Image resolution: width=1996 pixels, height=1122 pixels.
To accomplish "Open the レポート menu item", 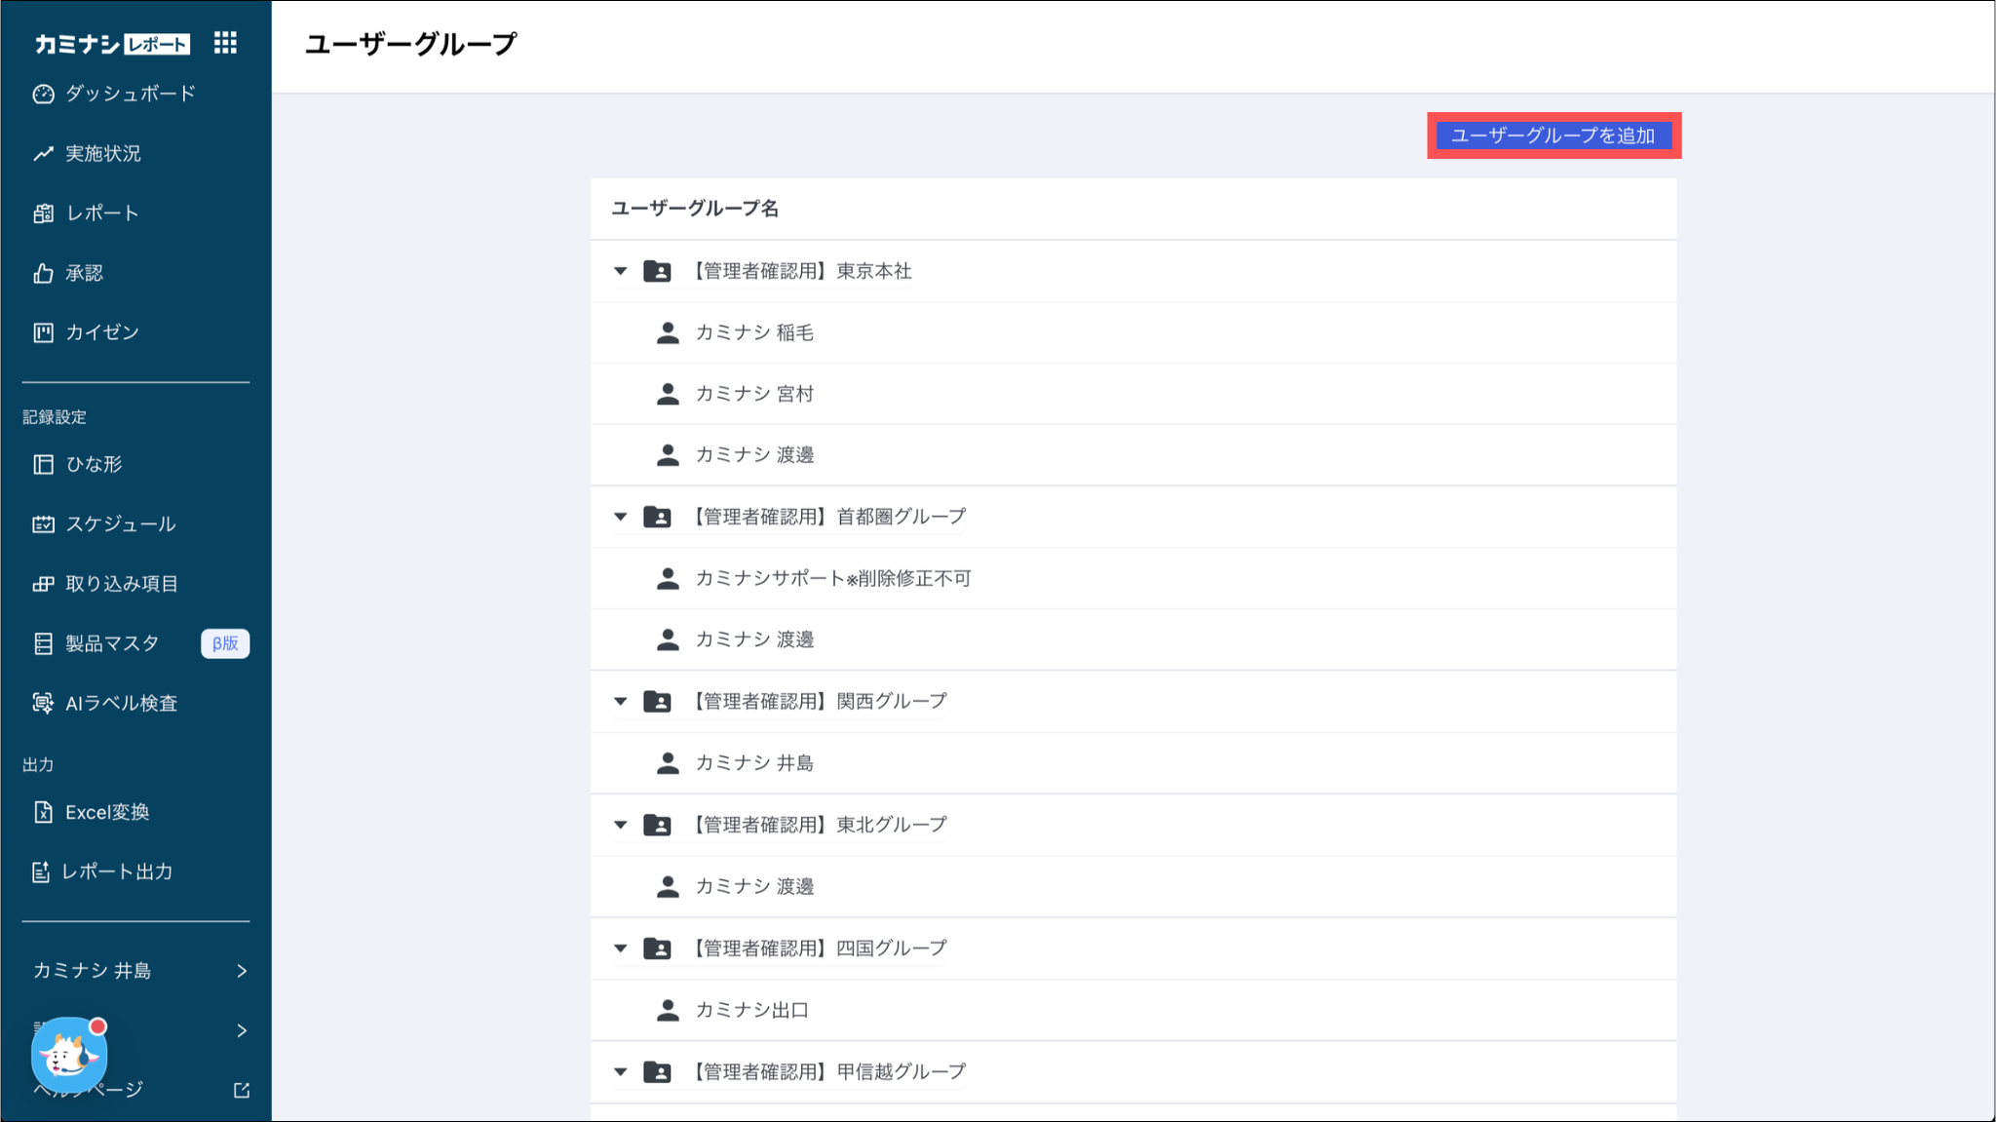I will click(101, 213).
